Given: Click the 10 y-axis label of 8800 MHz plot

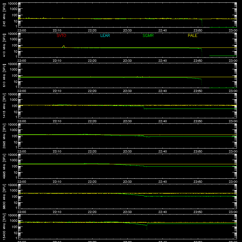Looking at the screenshot, I should (x=15, y=203).
